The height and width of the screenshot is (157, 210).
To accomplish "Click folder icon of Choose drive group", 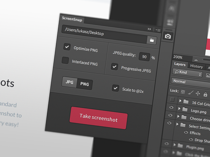I will tap(184, 117).
